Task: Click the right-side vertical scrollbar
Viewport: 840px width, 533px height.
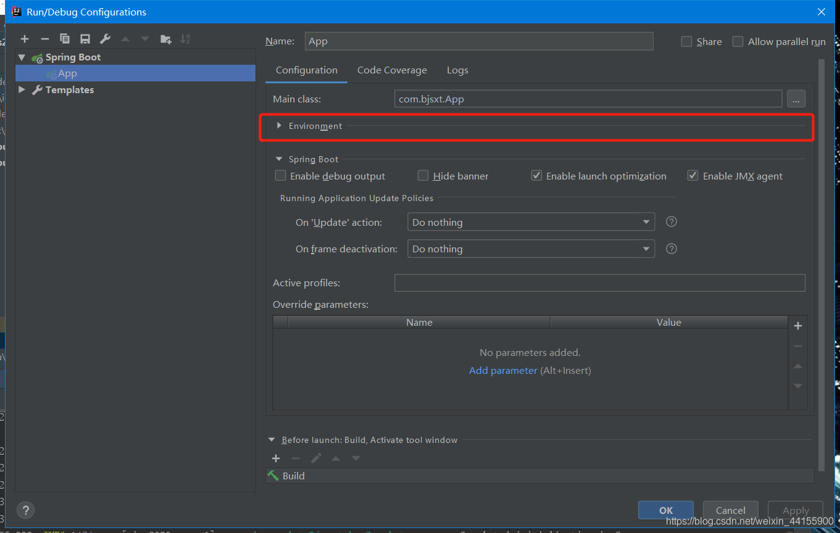Action: [x=821, y=265]
